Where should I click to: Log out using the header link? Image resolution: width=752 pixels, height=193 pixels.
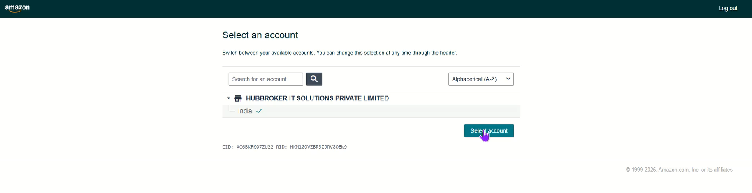tap(728, 8)
